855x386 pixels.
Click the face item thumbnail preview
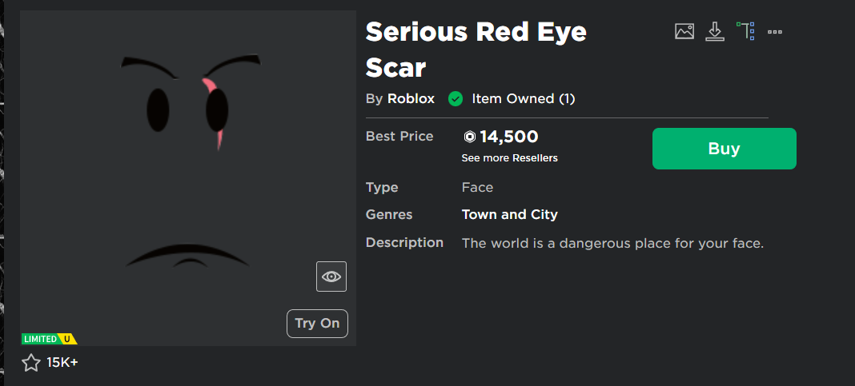188,178
